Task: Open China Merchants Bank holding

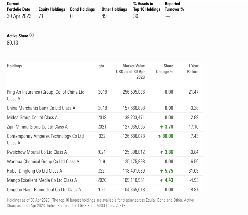Action: click(x=41, y=108)
